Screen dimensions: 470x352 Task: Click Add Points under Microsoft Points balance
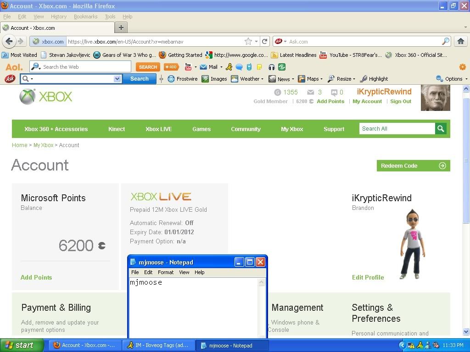tap(36, 277)
